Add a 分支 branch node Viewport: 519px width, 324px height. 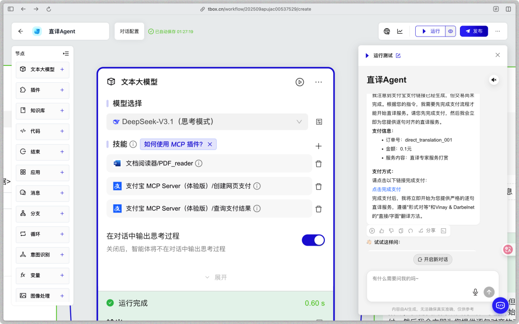[62, 213]
